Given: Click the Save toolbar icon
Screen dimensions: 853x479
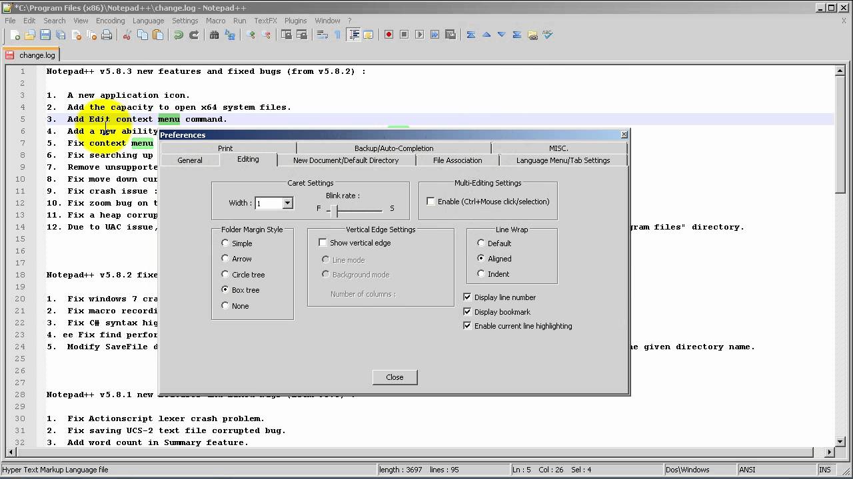Looking at the screenshot, I should click(45, 35).
